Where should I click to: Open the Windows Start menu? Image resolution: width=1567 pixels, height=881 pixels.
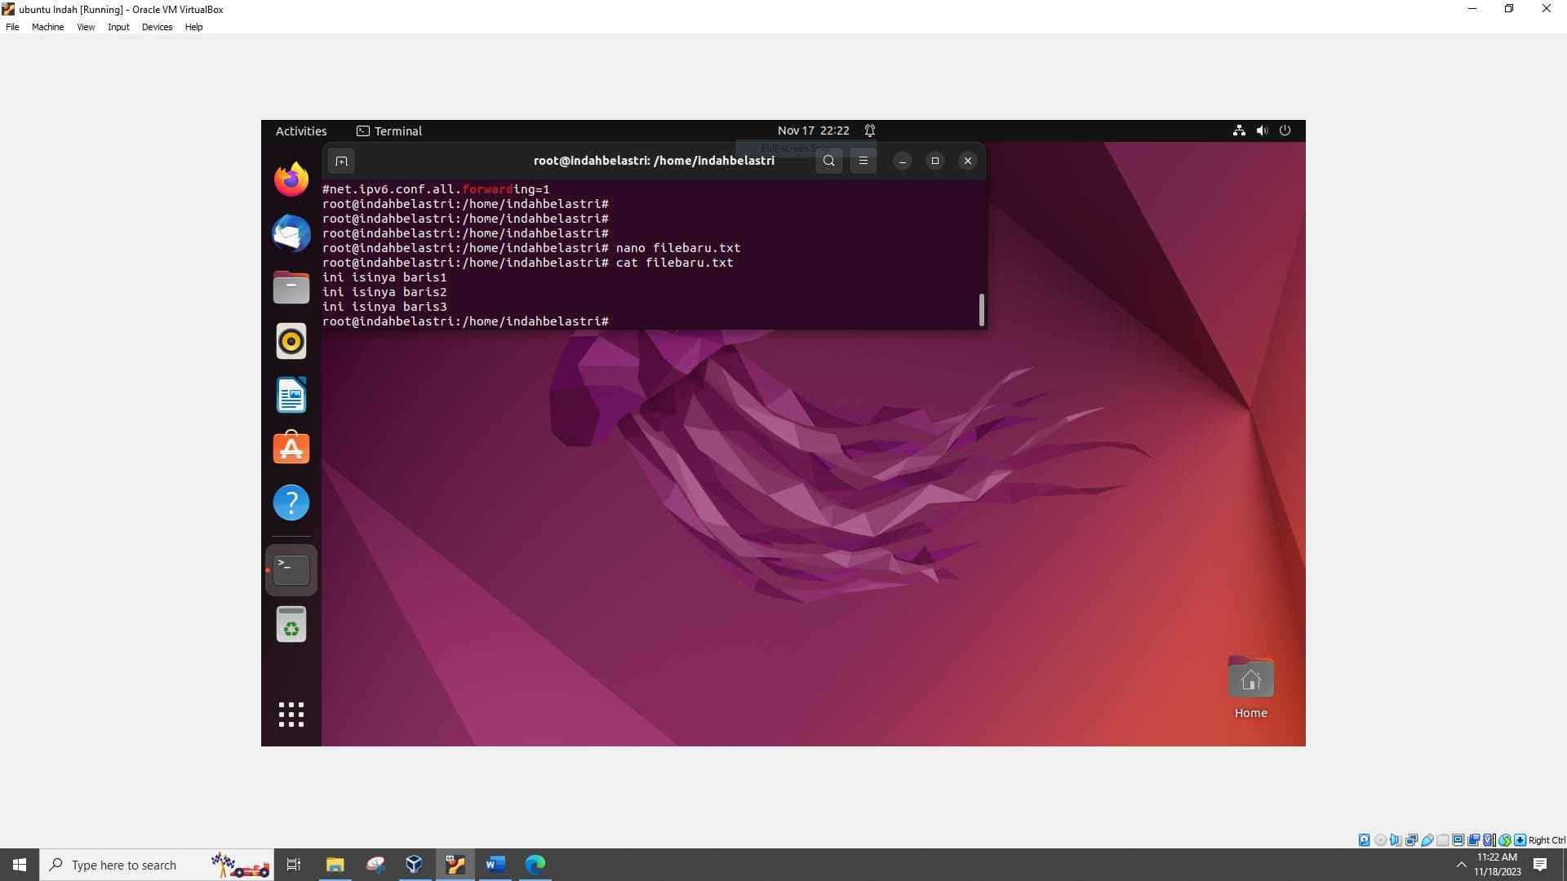[x=20, y=865]
